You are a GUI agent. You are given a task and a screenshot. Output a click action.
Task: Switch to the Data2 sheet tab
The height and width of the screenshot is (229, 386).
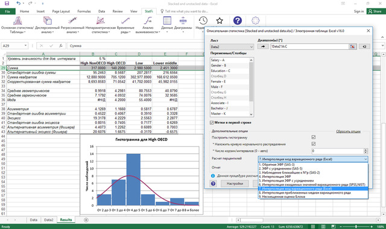pyautogui.click(x=48, y=220)
